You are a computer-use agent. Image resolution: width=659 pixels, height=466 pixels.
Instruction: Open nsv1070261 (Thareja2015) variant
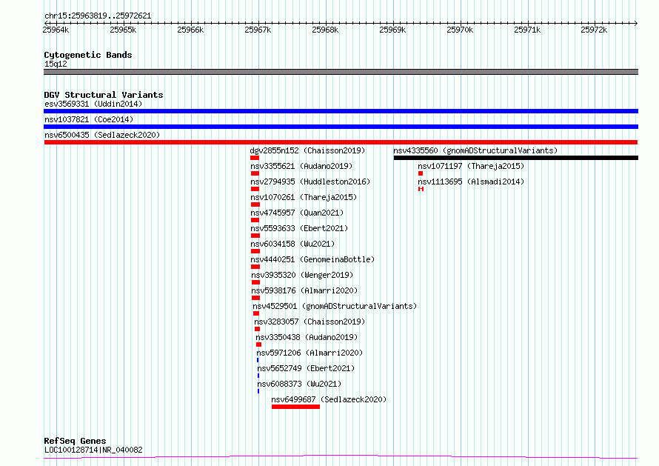point(304,197)
